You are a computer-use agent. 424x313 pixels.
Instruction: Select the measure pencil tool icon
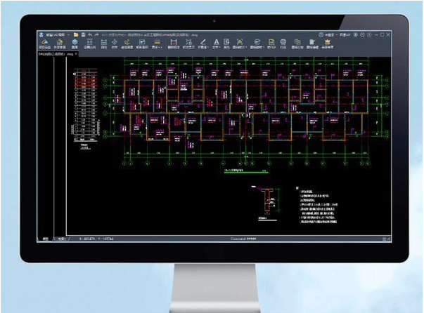(x=202, y=43)
